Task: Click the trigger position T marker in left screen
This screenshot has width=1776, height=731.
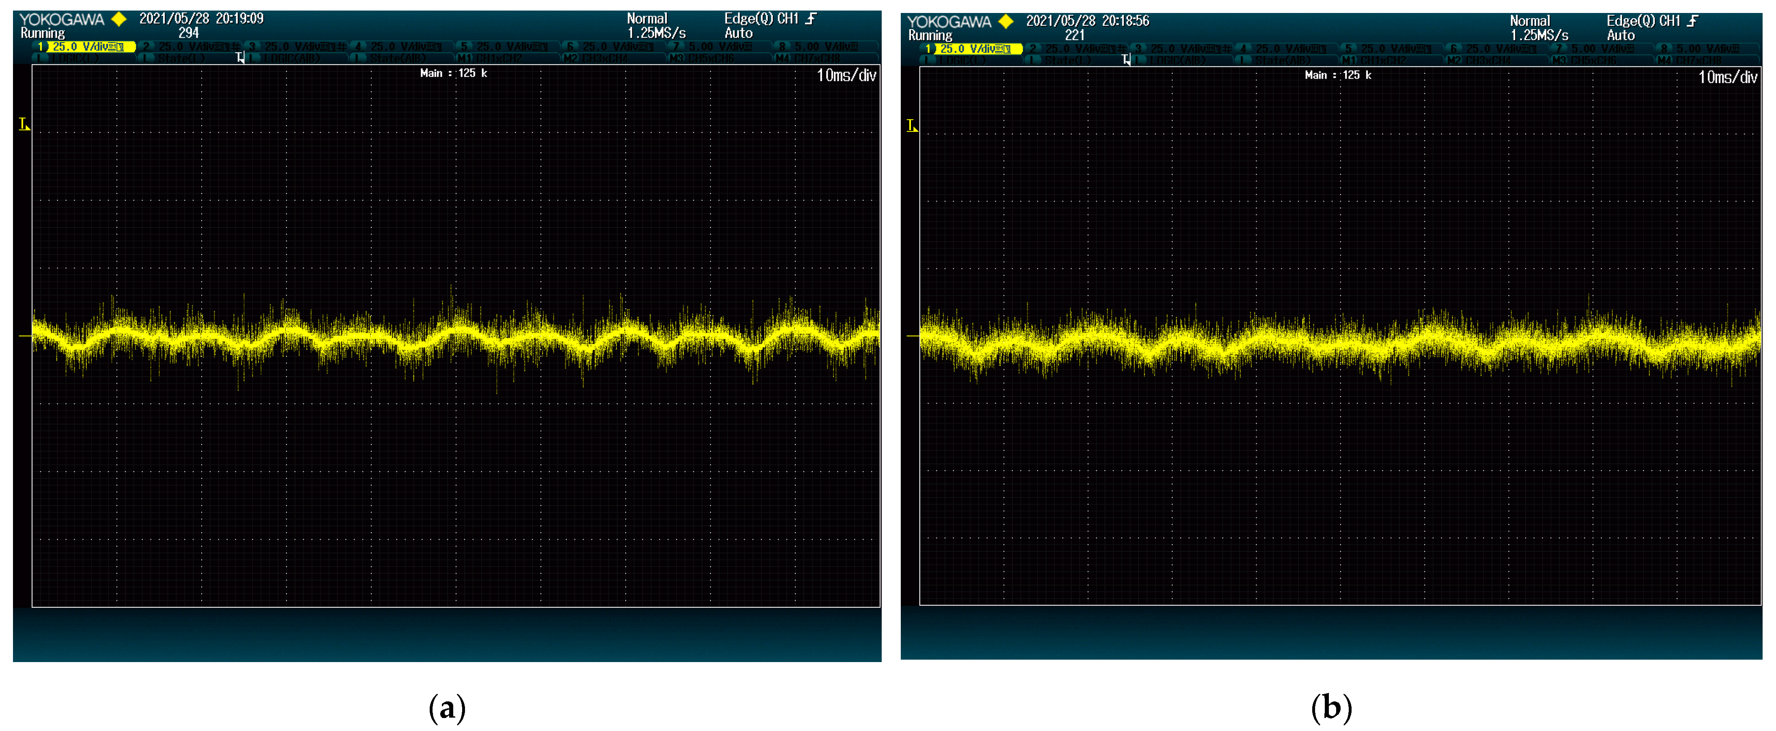Action: [240, 58]
